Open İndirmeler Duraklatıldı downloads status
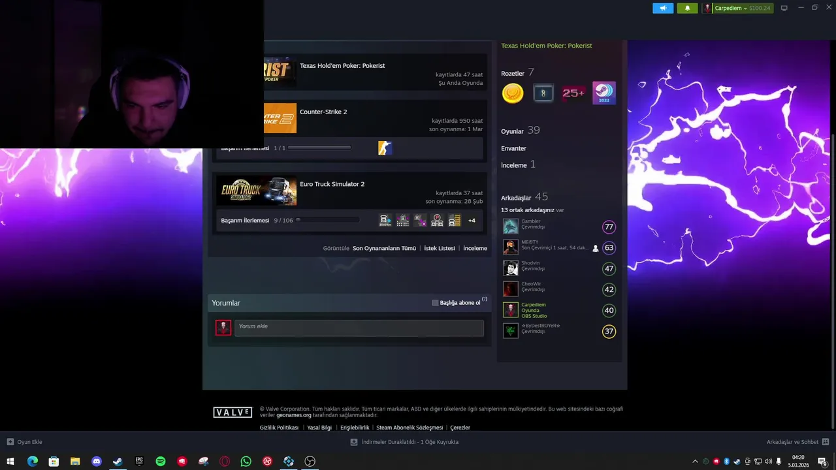 (404, 442)
